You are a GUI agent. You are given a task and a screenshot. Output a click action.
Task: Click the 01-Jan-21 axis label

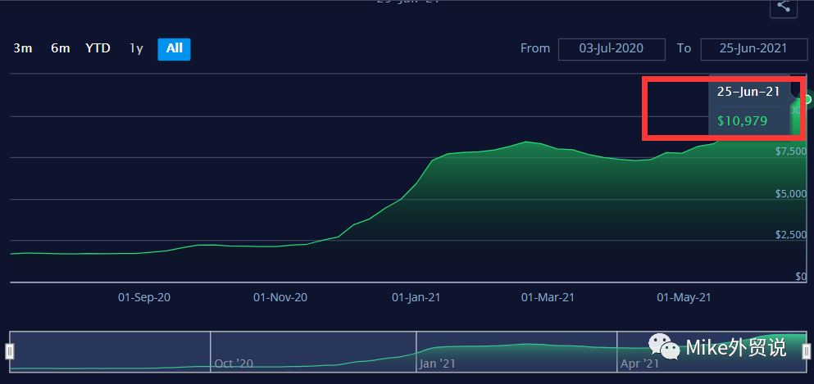[416, 298]
